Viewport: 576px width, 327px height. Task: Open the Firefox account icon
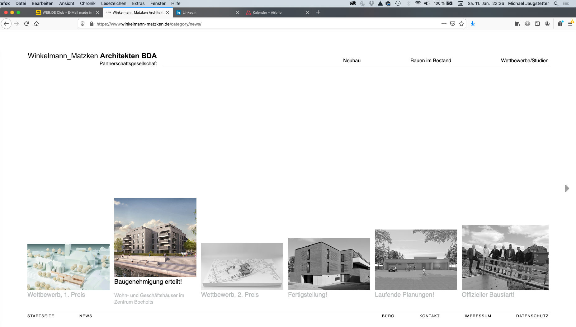547,24
